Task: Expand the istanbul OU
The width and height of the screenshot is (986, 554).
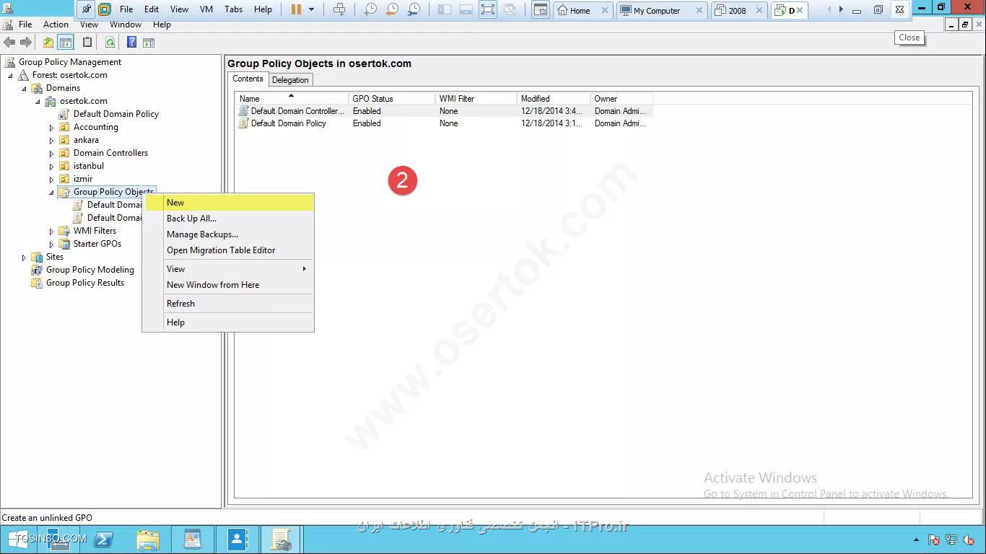Action: 51,167
